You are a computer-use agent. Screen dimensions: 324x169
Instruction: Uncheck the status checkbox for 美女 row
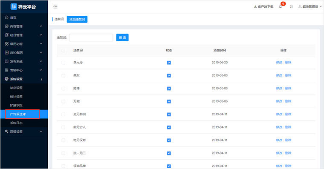coord(169,75)
